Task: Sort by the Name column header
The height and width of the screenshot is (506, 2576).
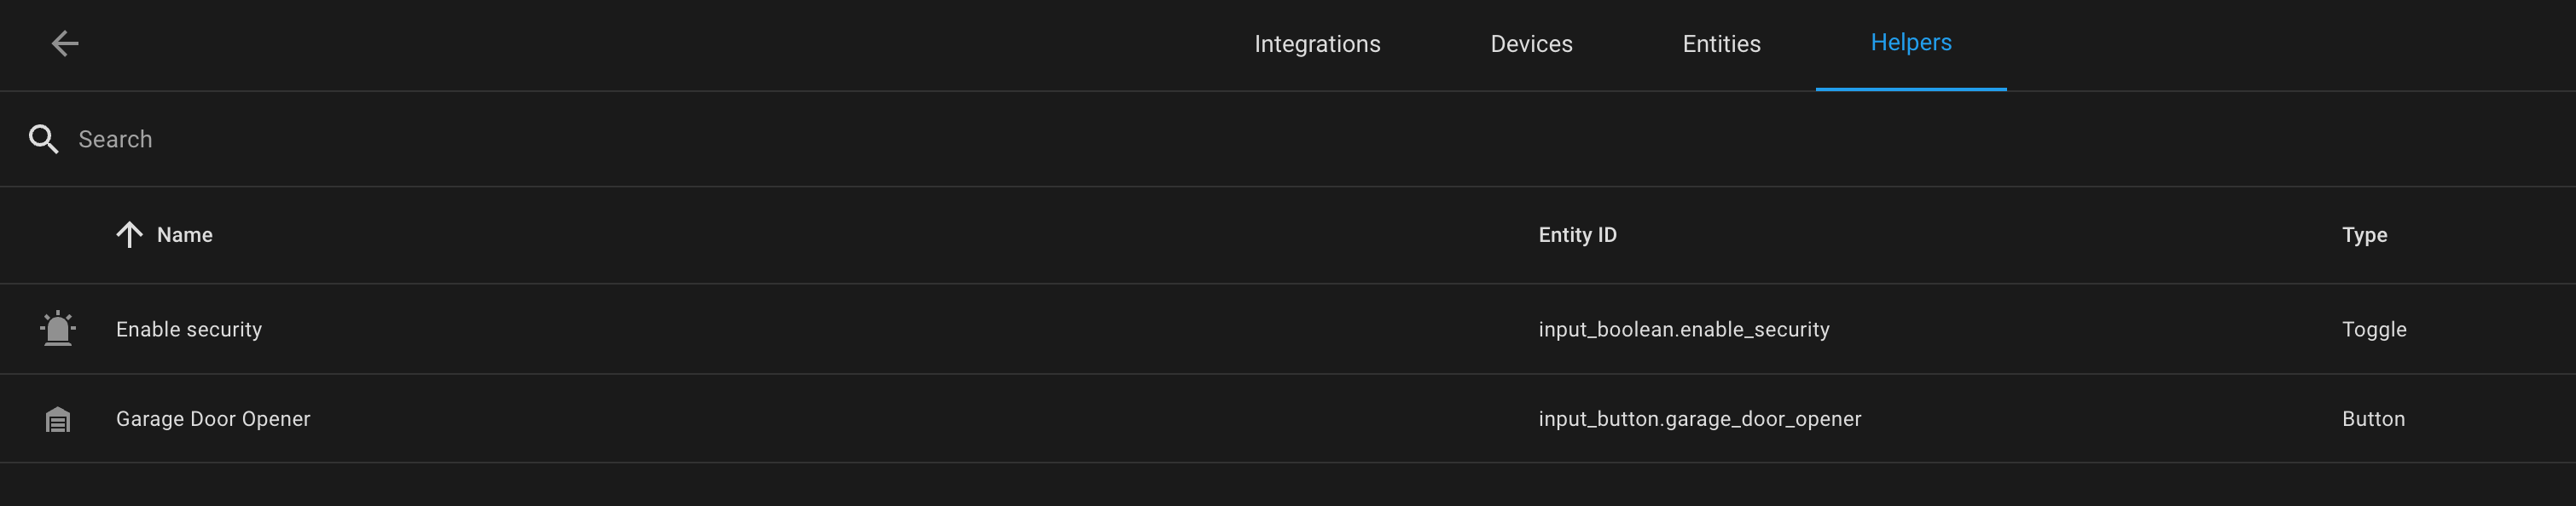Action: tap(185, 234)
